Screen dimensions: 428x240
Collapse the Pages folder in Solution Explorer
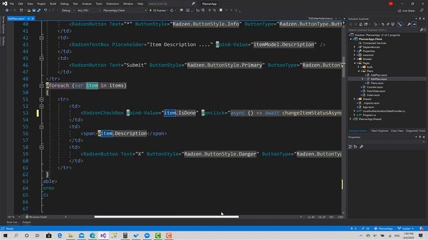[x=354, y=63]
